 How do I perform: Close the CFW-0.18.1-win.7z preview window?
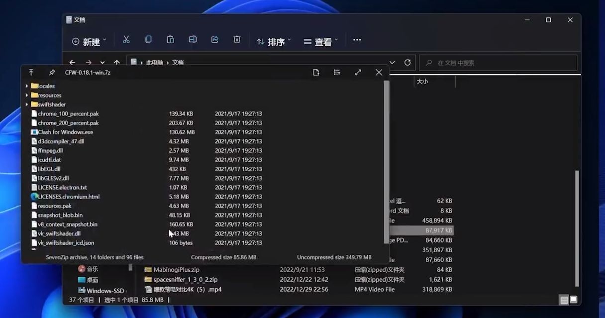tap(379, 73)
